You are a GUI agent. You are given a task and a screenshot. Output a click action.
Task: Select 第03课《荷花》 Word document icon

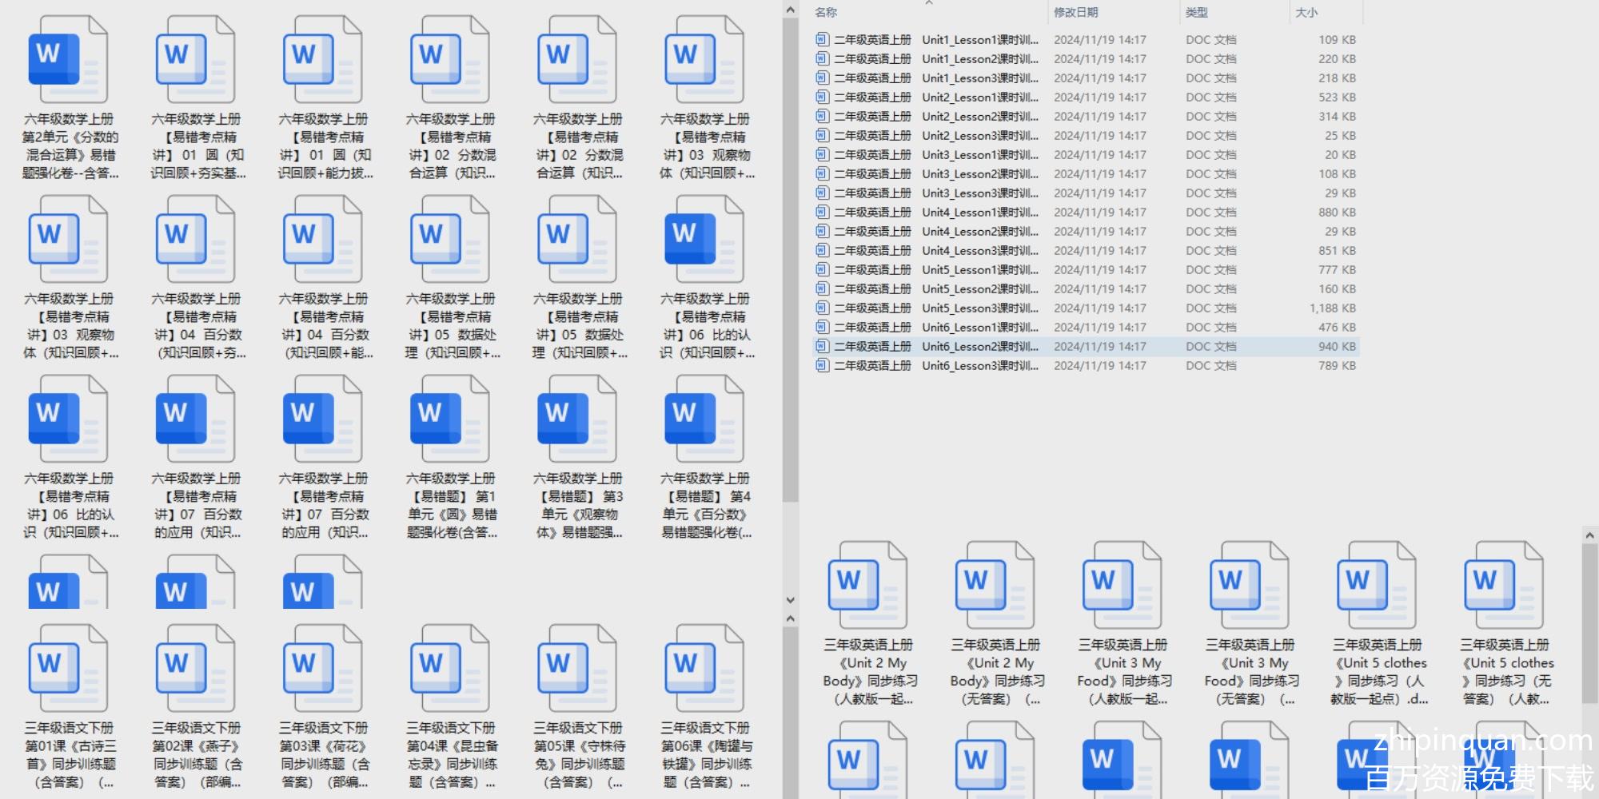click(322, 669)
